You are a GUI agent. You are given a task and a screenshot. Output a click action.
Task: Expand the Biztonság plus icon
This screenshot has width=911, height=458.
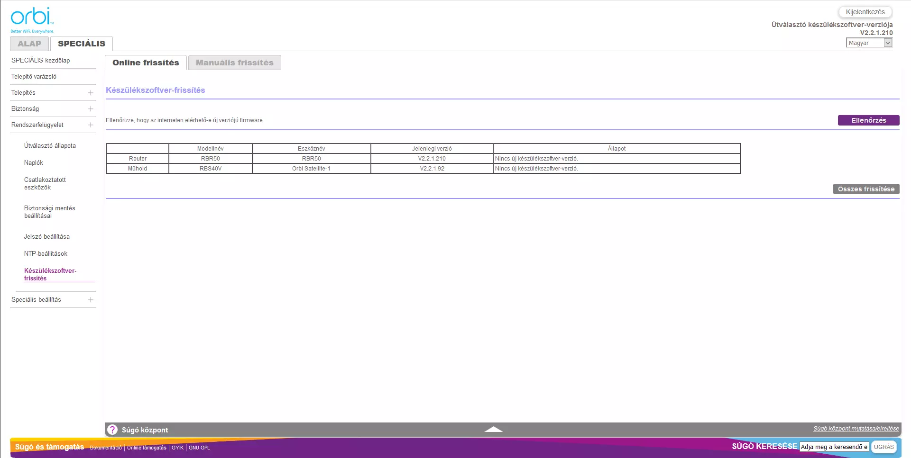[90, 109]
